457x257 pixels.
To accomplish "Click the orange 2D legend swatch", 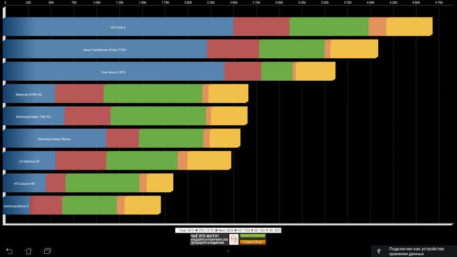I will [253, 230].
